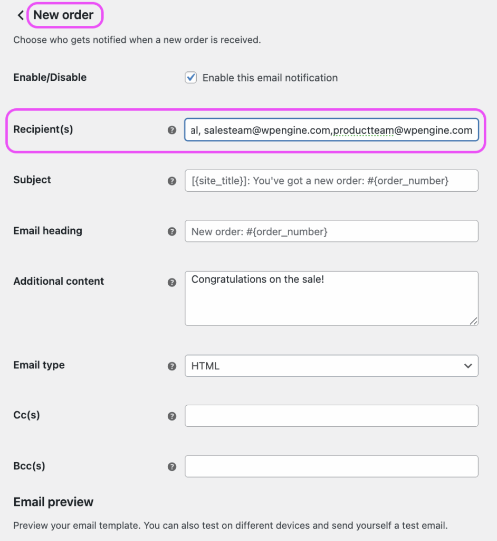Image resolution: width=497 pixels, height=541 pixels.
Task: Click the New order page heading
Action: point(63,15)
